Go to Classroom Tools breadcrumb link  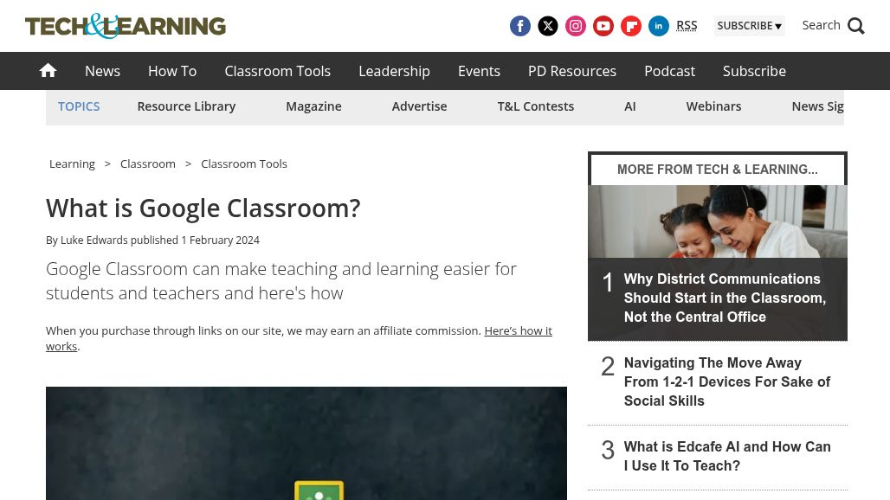pyautogui.click(x=244, y=163)
